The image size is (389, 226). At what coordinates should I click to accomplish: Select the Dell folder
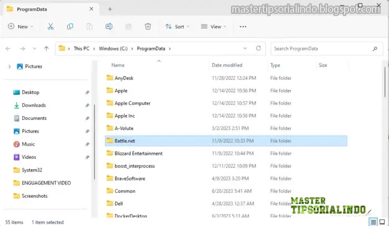click(226, 203)
